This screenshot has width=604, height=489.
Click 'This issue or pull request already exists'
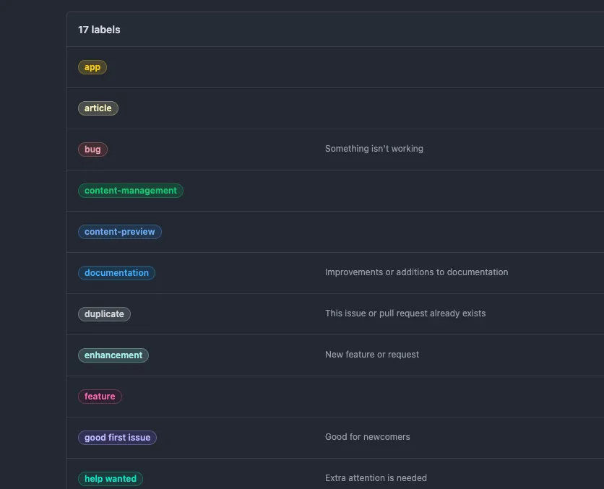(405, 313)
